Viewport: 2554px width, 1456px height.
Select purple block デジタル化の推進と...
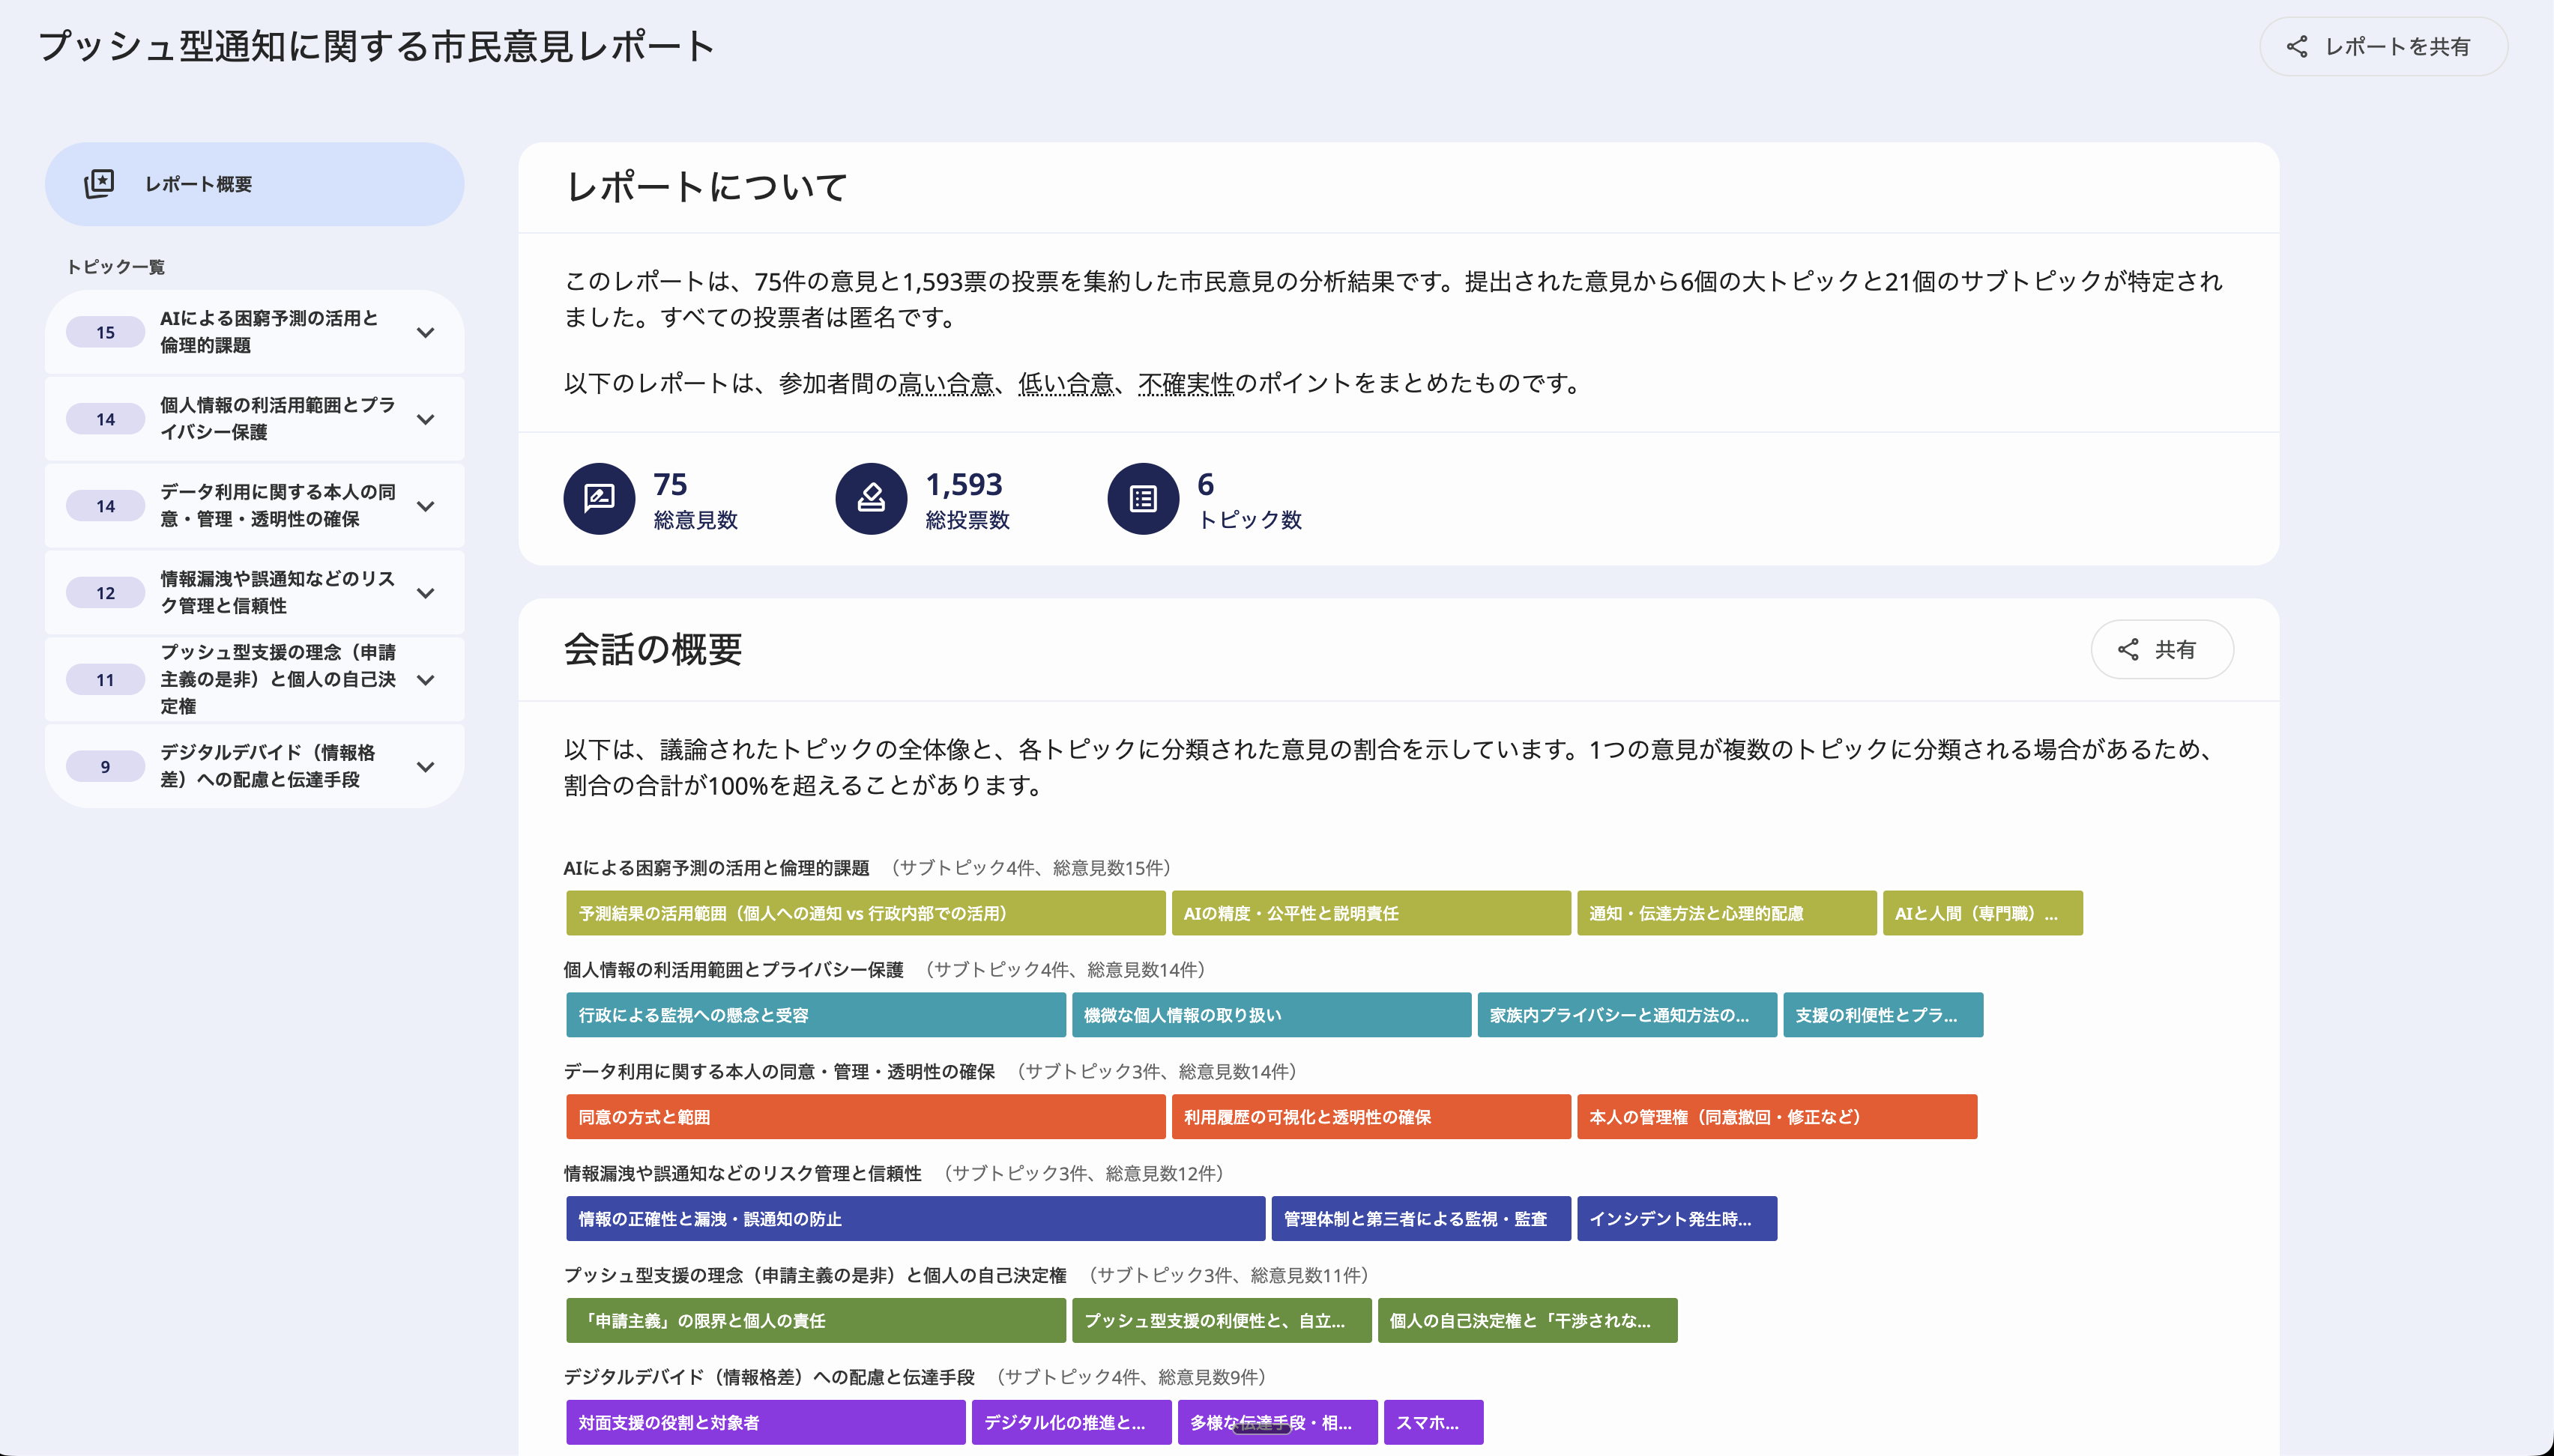[1072, 1423]
